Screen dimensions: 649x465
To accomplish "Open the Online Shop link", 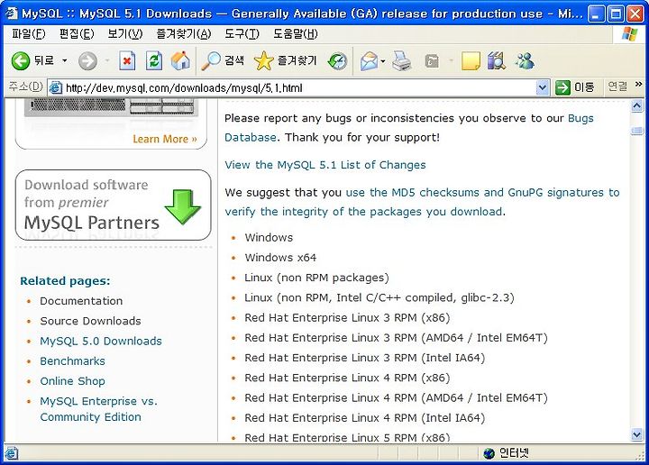I will click(72, 381).
